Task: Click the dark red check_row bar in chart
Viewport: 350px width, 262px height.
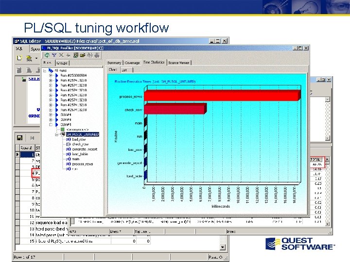Action: 175,108
